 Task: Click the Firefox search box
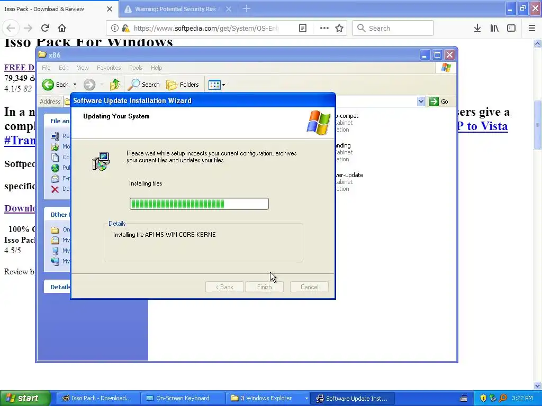point(393,28)
